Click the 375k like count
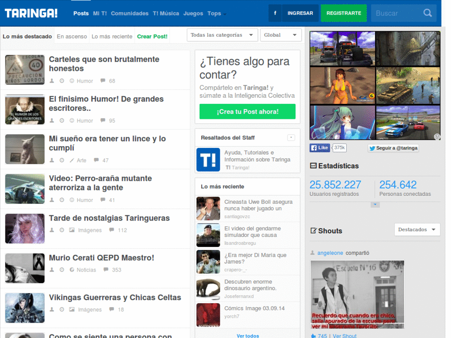This screenshot has width=451, height=338. [340, 148]
